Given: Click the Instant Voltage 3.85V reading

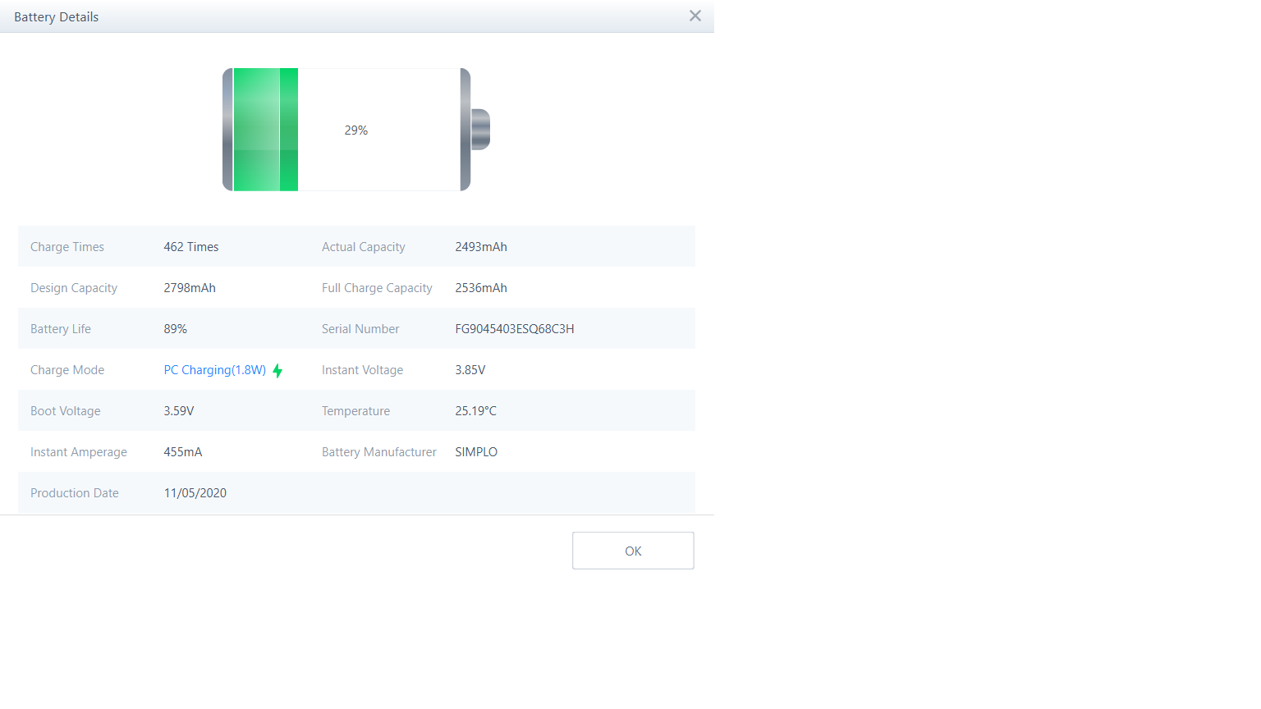Looking at the screenshot, I should [x=470, y=370].
